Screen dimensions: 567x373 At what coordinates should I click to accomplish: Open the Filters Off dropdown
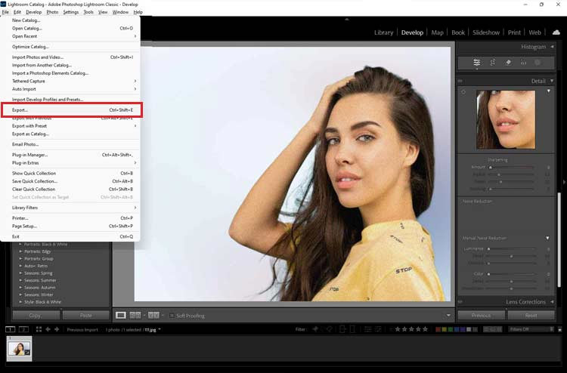(531, 329)
